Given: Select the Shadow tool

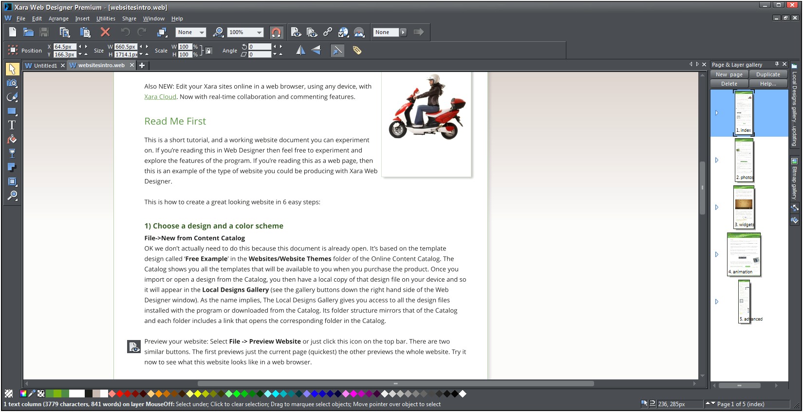Looking at the screenshot, I should (x=12, y=167).
